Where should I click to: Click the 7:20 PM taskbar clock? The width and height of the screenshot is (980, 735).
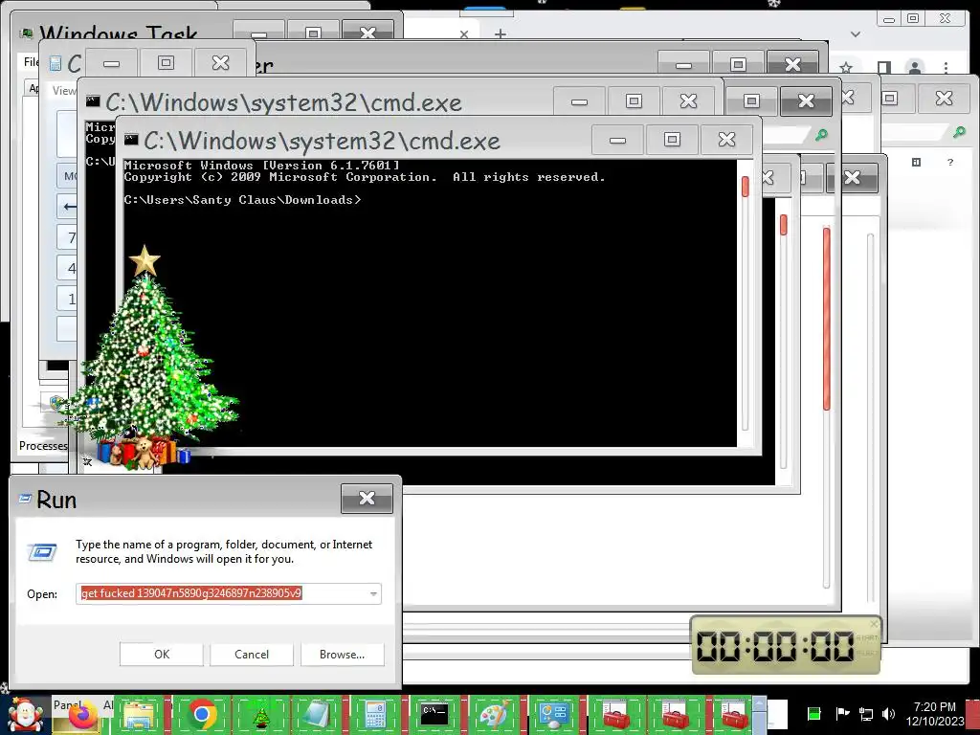[x=934, y=707]
